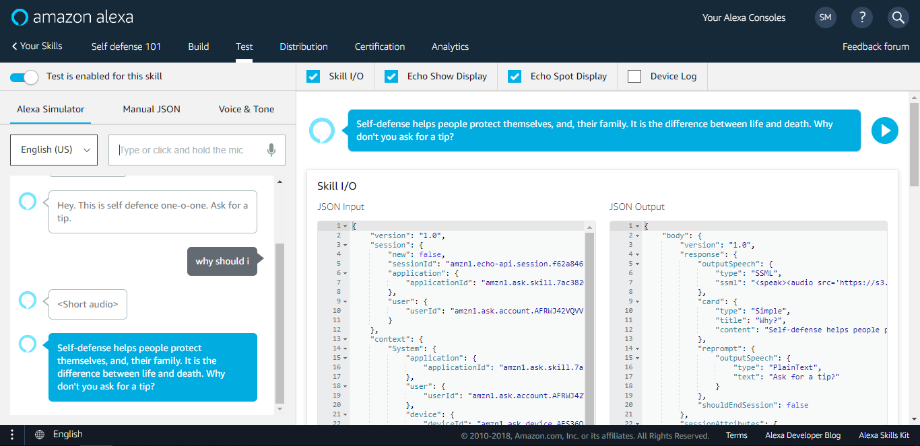Open the Terms link in footer
Screen dimensions: 920x446
tap(736, 435)
